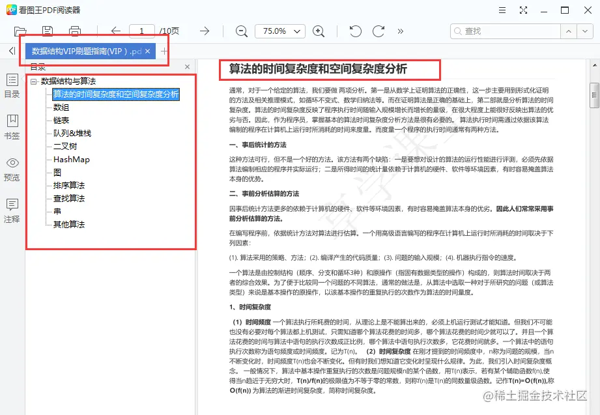The width and height of the screenshot is (600, 415).
Task: Open a file with the folder icon
Action: 20,31
